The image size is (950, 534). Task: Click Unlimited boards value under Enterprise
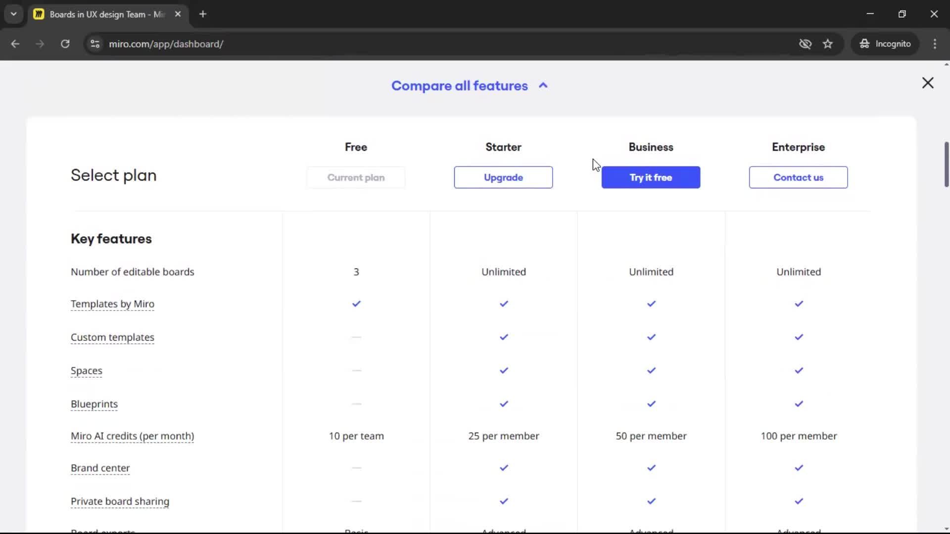pos(799,271)
